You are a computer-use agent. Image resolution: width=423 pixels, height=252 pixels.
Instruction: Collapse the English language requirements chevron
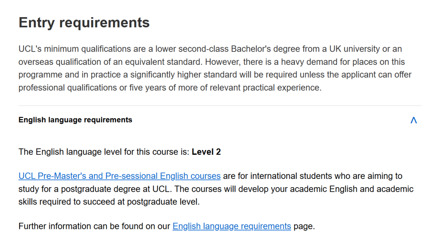click(413, 120)
